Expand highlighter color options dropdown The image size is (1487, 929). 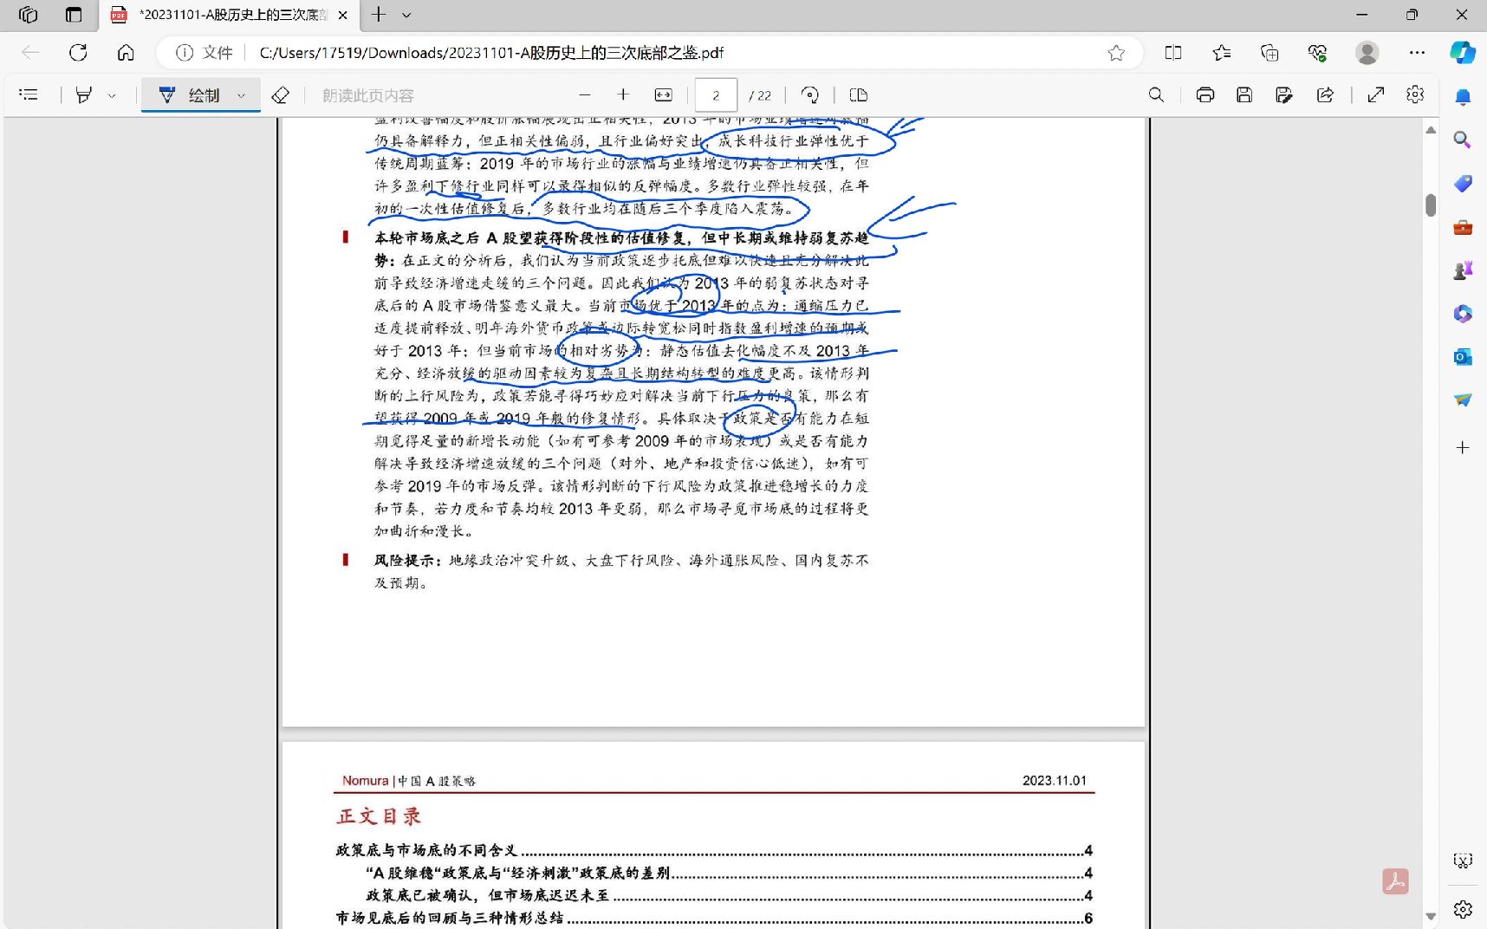pos(112,95)
